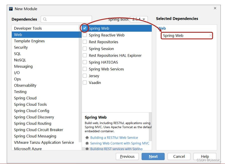Click the IntelliJ logo icon in title bar
Image resolution: width=225 pixels, height=164 pixels.
click(11, 9)
